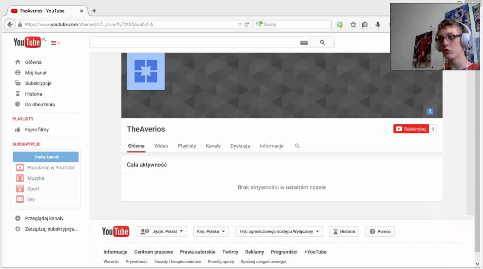
Task: Open +YouTube footer link
Action: point(315,252)
